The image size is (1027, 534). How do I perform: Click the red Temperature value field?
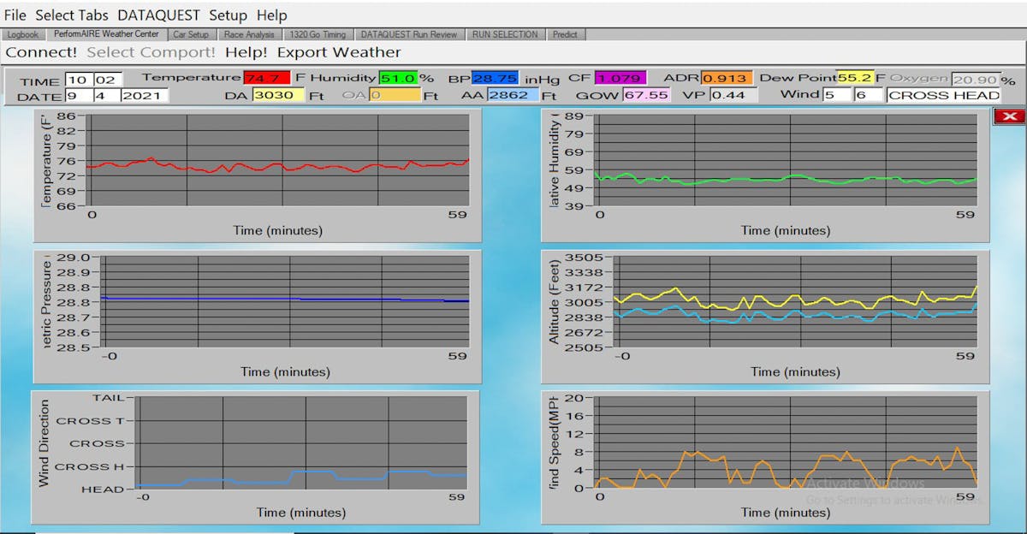point(267,78)
